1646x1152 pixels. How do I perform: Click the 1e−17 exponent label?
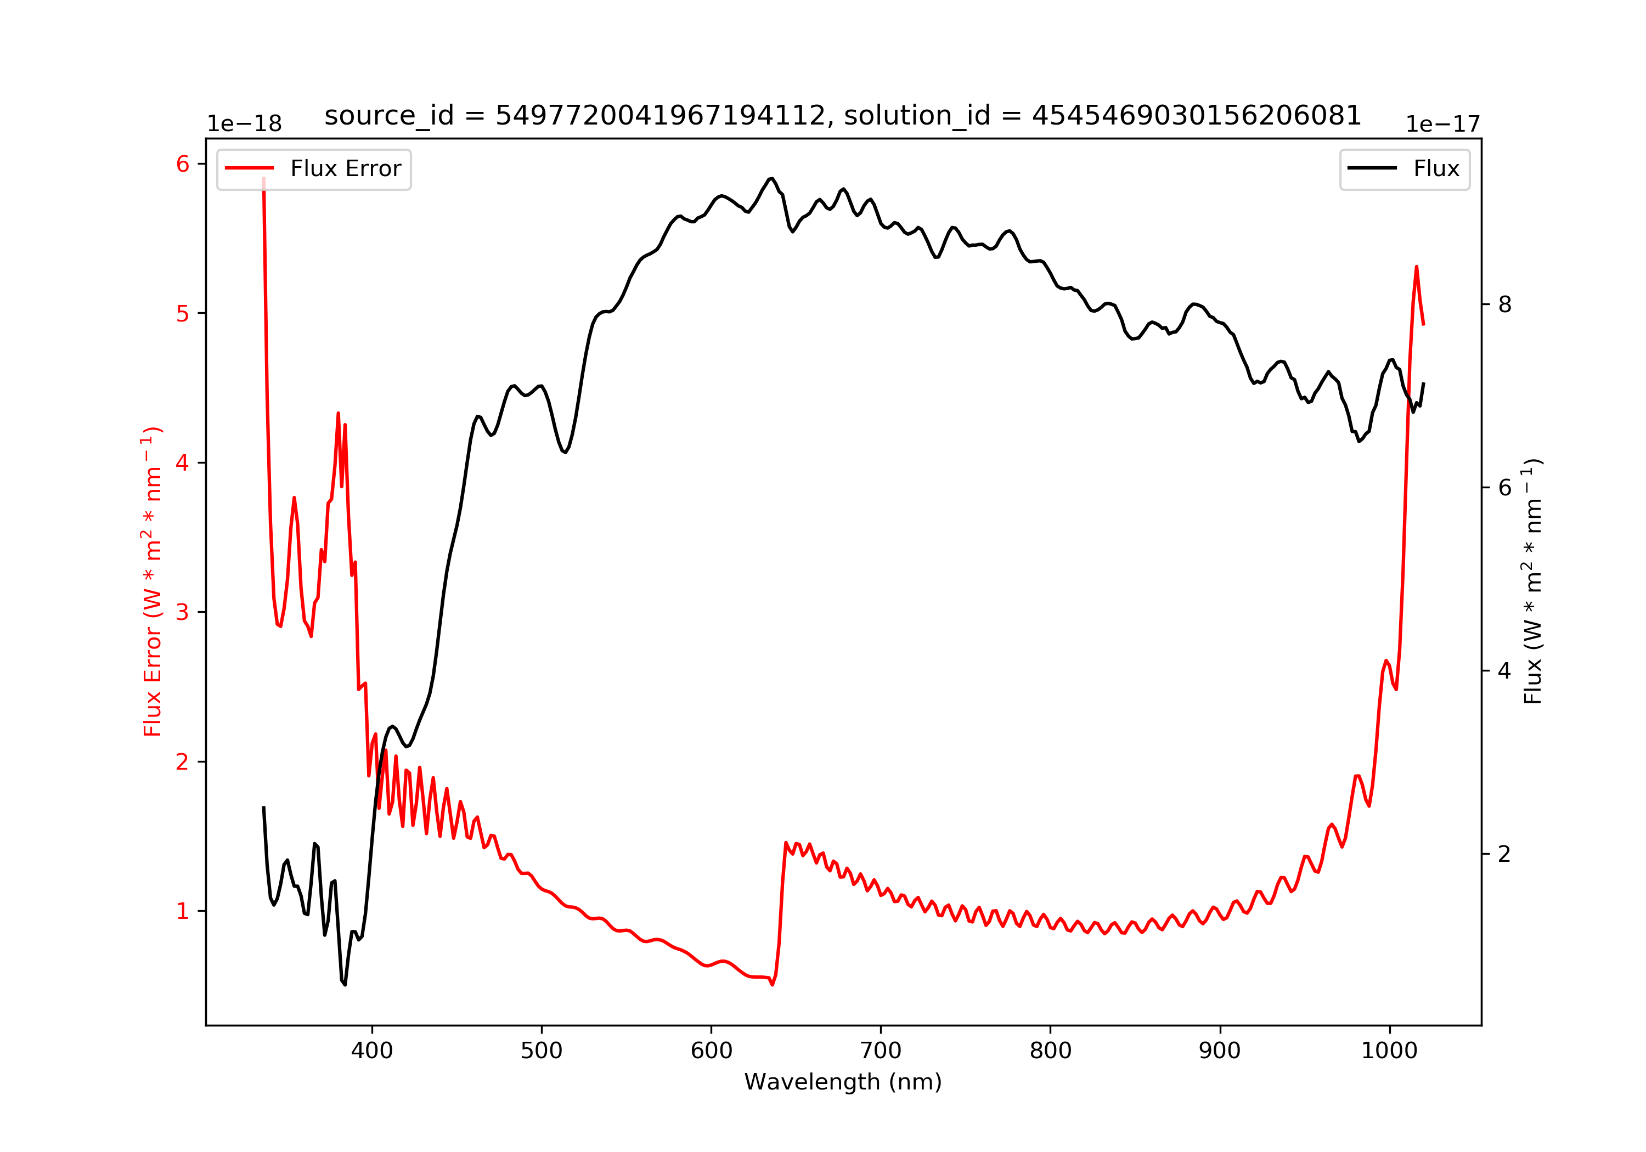[1442, 124]
